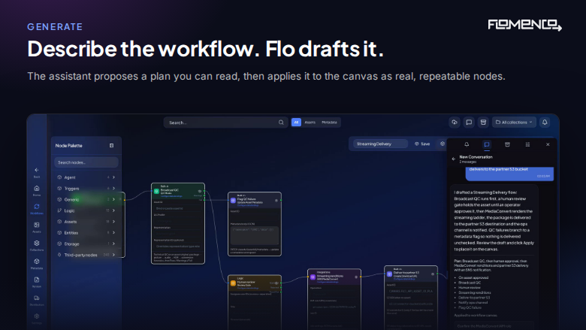Click Configure link on Human review node
This screenshot has height=330, width=586.
coord(248,288)
